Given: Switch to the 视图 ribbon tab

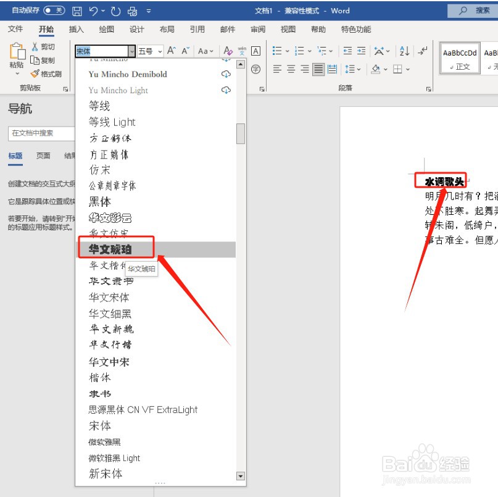Looking at the screenshot, I should pos(288,29).
